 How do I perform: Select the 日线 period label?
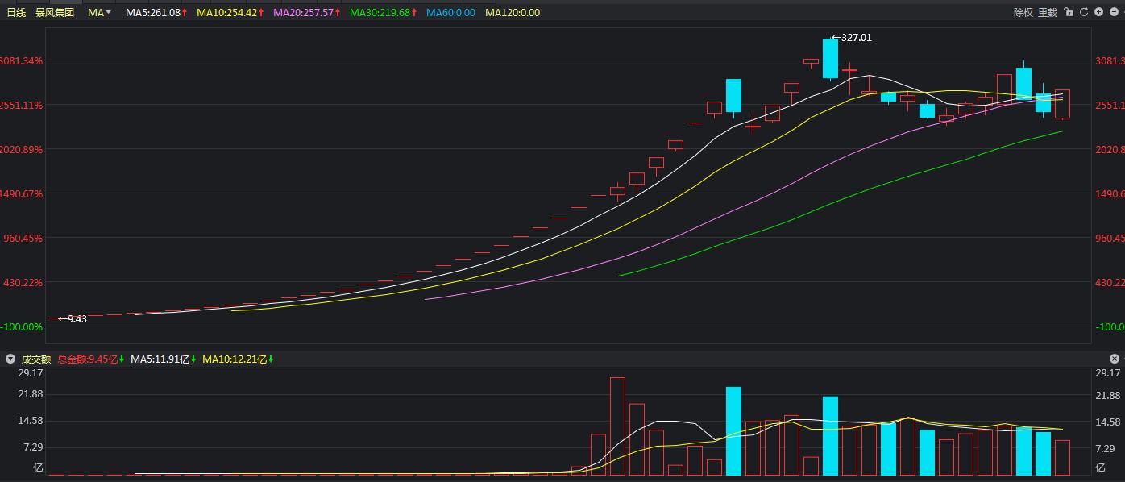pos(16,12)
